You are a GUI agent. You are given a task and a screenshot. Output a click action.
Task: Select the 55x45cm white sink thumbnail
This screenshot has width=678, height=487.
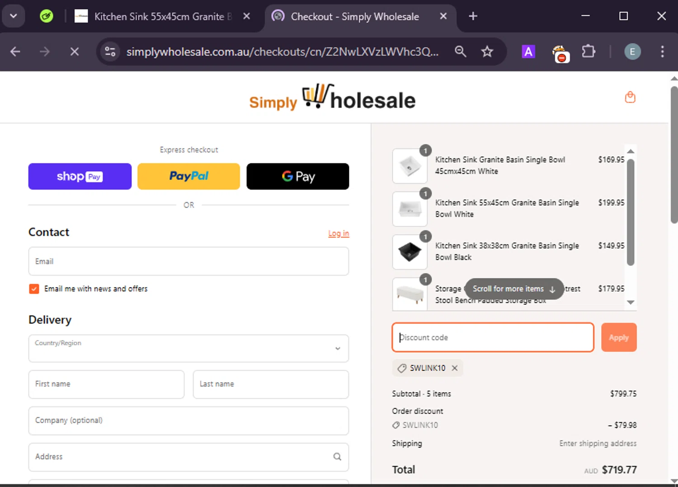click(x=410, y=209)
